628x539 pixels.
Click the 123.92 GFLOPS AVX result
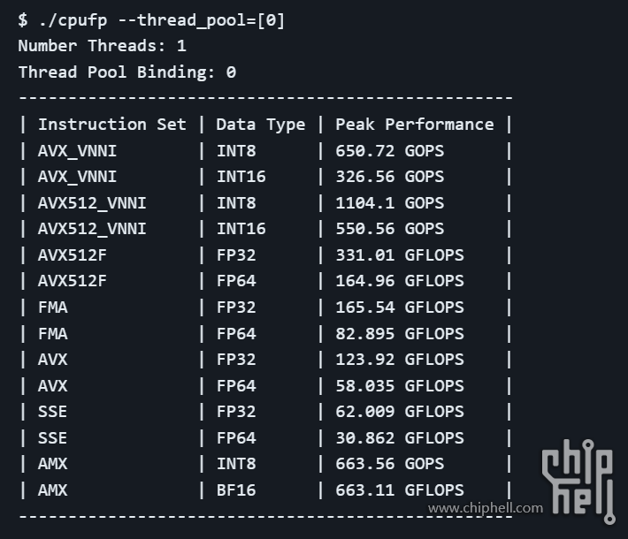pos(400,360)
